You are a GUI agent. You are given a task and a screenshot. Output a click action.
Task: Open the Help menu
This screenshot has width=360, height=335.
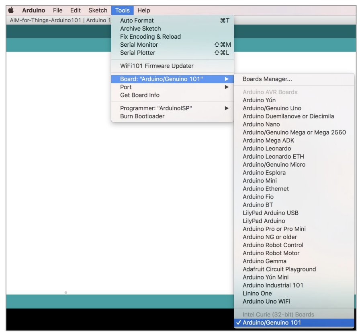tap(144, 10)
